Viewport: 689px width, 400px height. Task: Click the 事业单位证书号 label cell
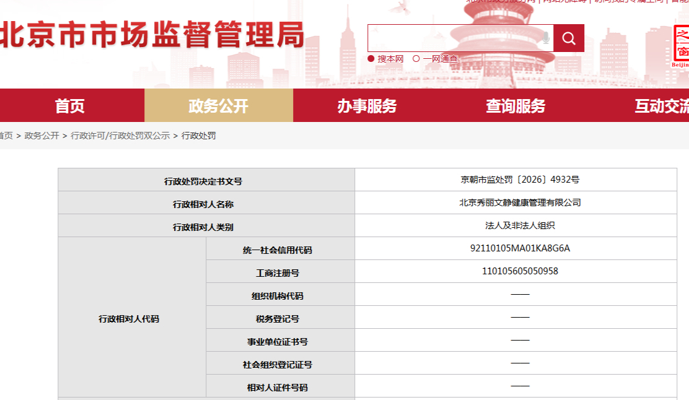[x=280, y=340]
